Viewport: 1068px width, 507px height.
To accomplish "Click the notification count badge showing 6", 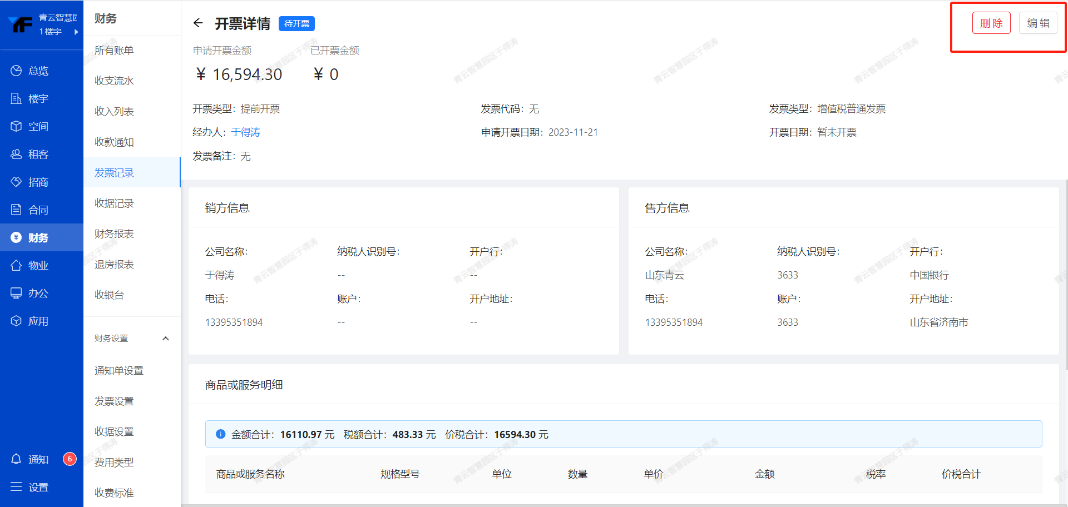I will (70, 459).
